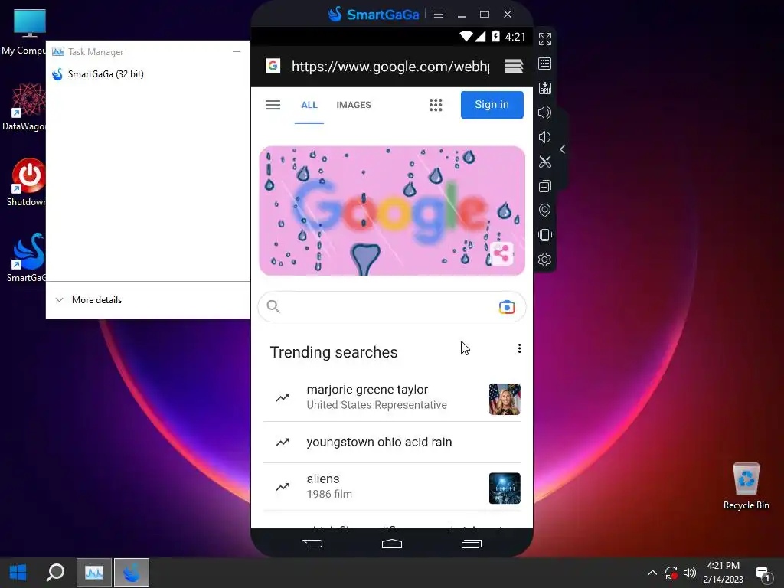This screenshot has width=784, height=588.
Task: Click the Sign in button
Action: (x=492, y=104)
